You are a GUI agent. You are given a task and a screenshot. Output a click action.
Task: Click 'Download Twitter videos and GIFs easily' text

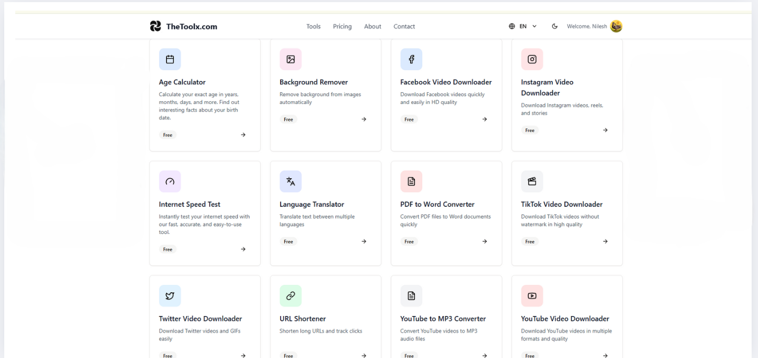201,335
